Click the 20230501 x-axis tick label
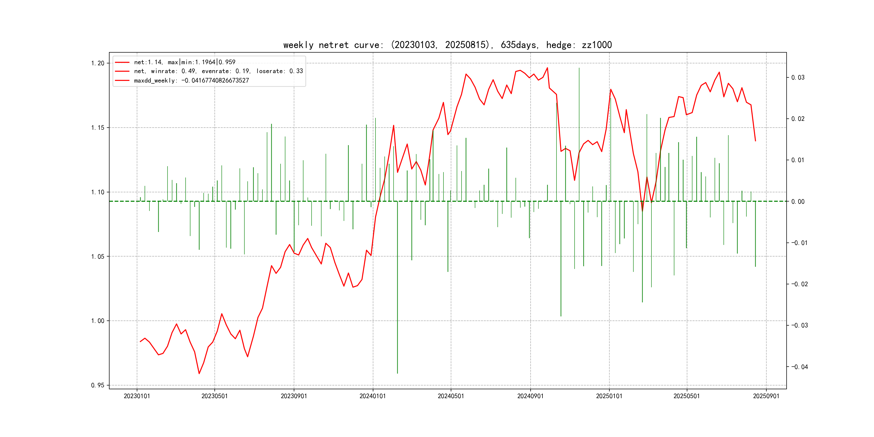Viewport: 874px width, 437px height. (214, 396)
